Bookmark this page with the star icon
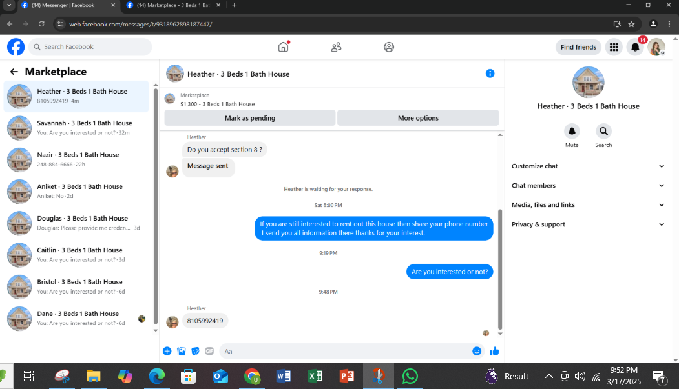 point(631,25)
